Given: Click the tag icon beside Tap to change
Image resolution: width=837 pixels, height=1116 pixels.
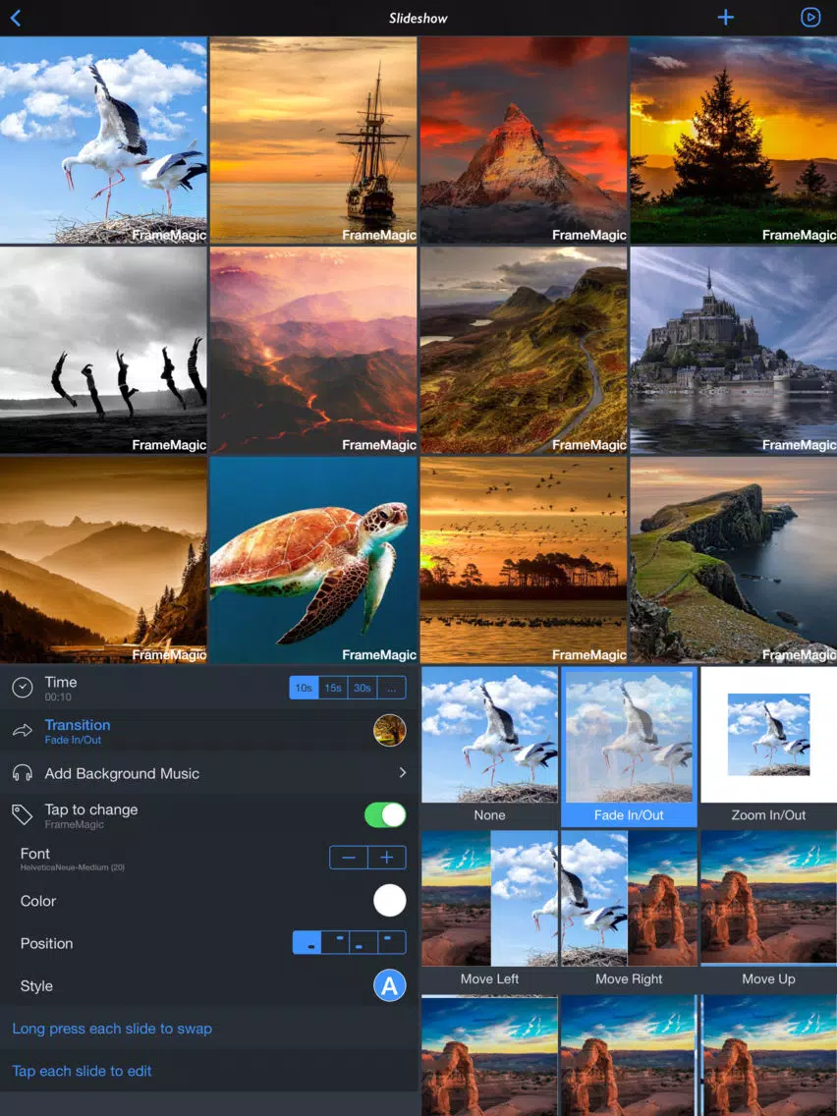Looking at the screenshot, I should coord(22,815).
